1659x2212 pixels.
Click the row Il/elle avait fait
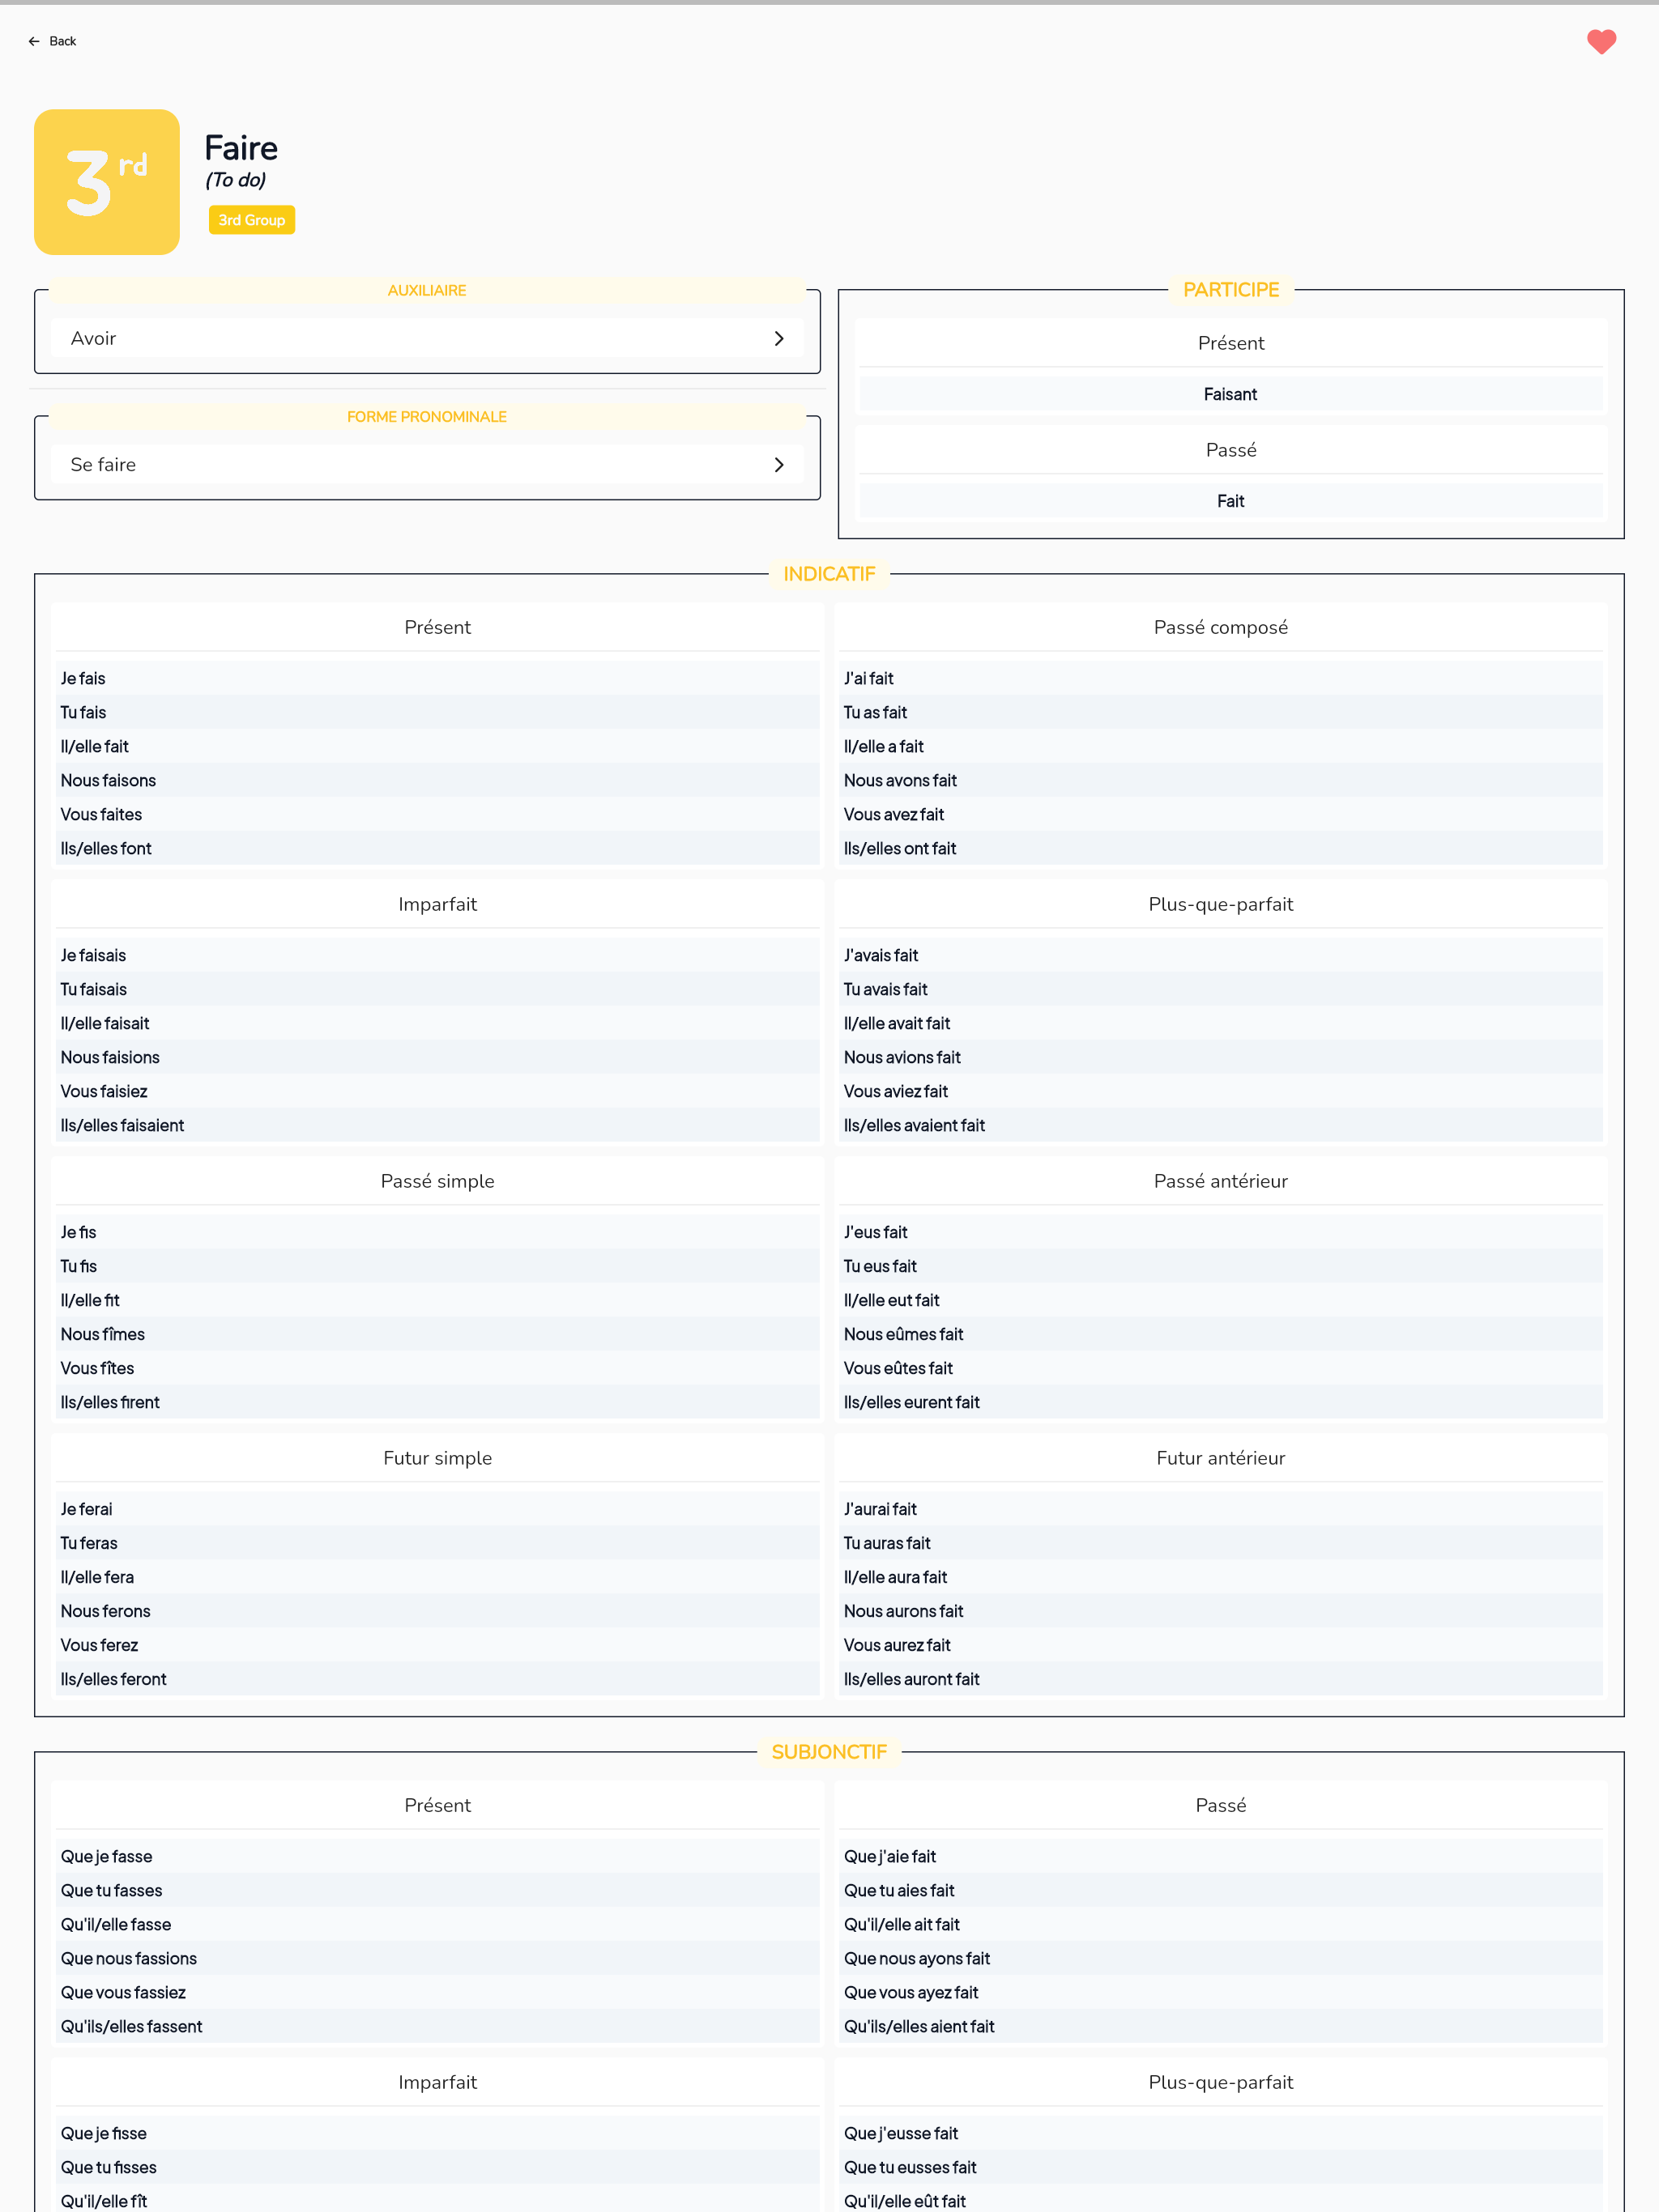pos(1221,1023)
